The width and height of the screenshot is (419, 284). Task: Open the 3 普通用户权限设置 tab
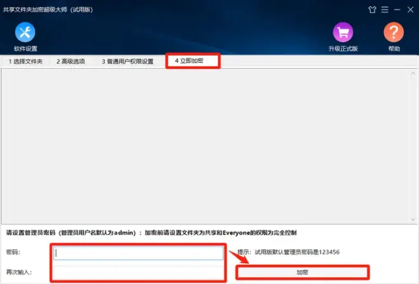point(128,62)
